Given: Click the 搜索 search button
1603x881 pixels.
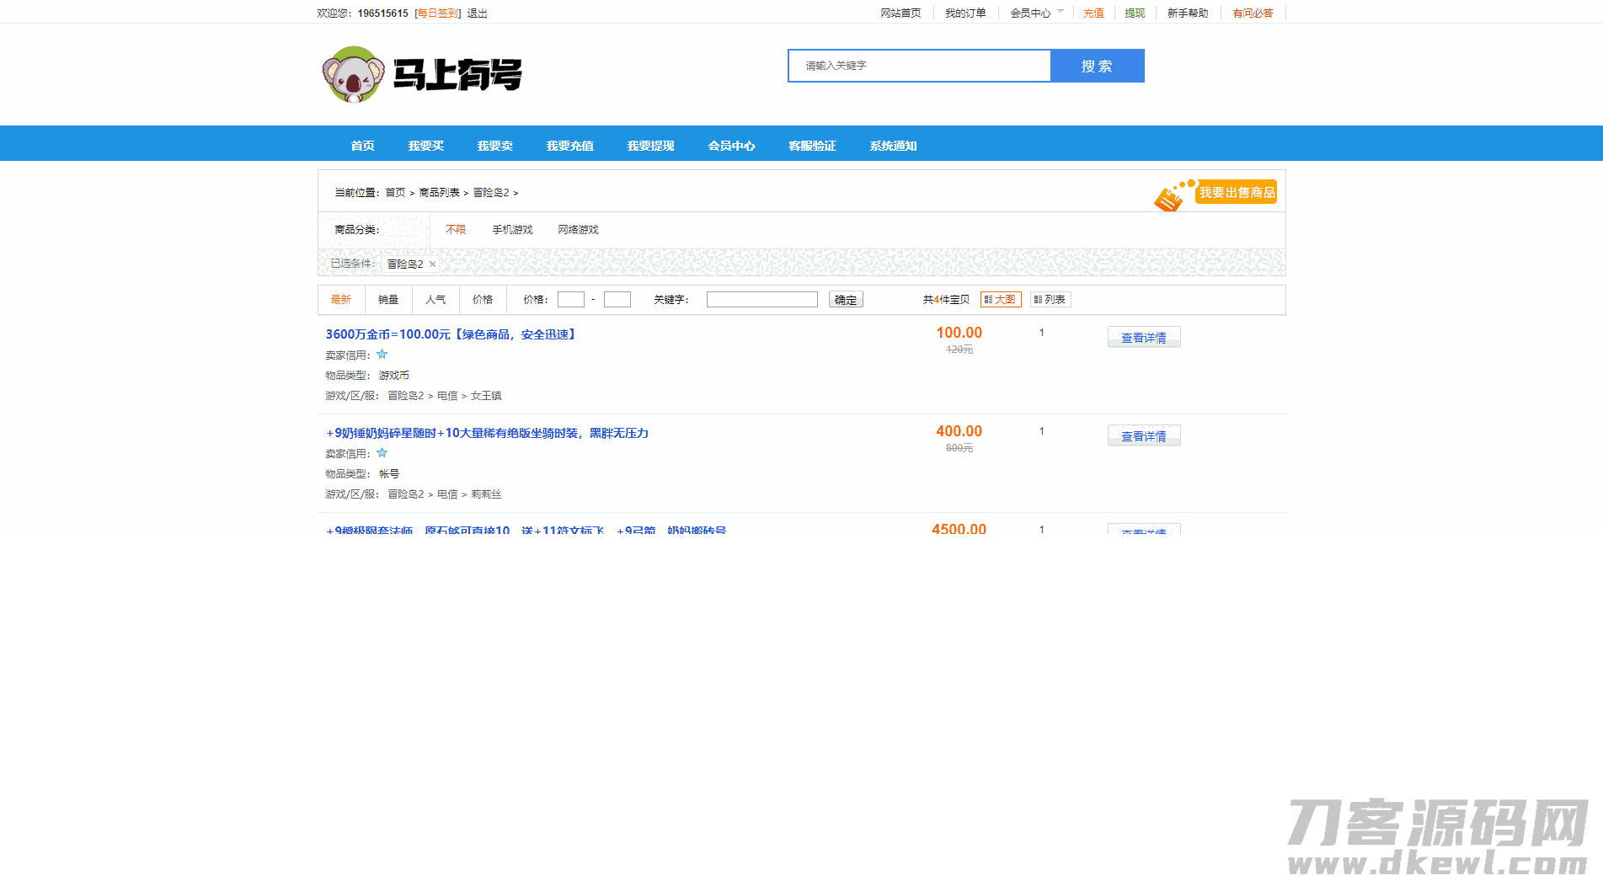Looking at the screenshot, I should click(x=1097, y=66).
